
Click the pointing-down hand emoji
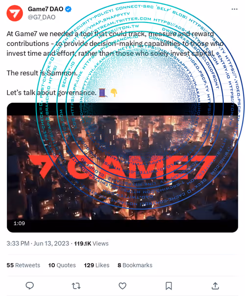tap(114, 92)
